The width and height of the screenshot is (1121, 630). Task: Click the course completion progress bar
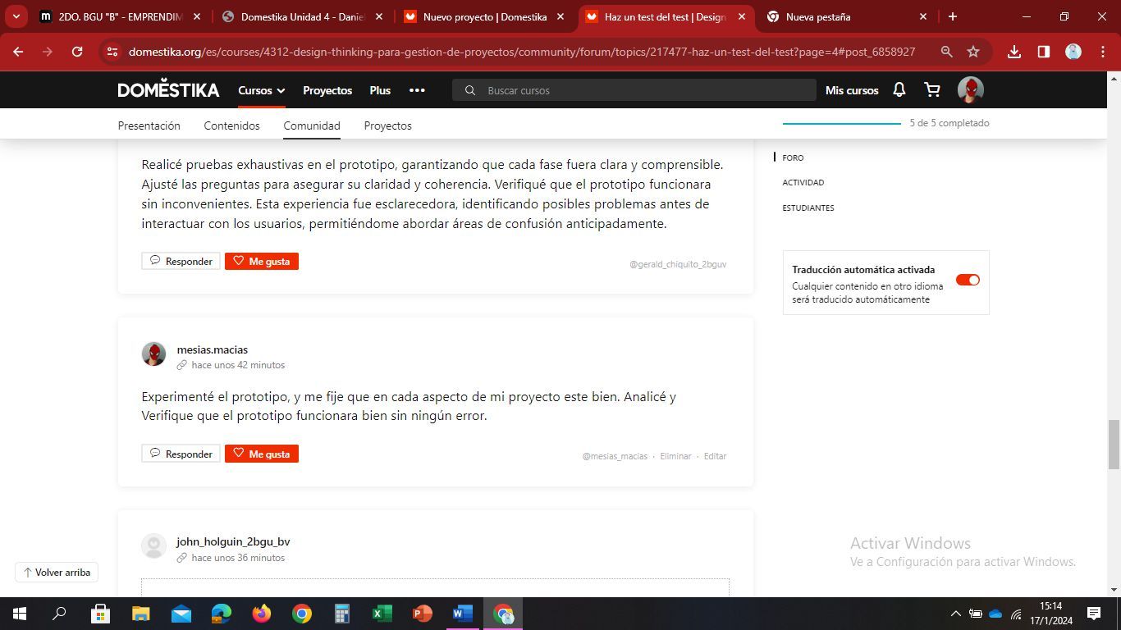coord(842,123)
